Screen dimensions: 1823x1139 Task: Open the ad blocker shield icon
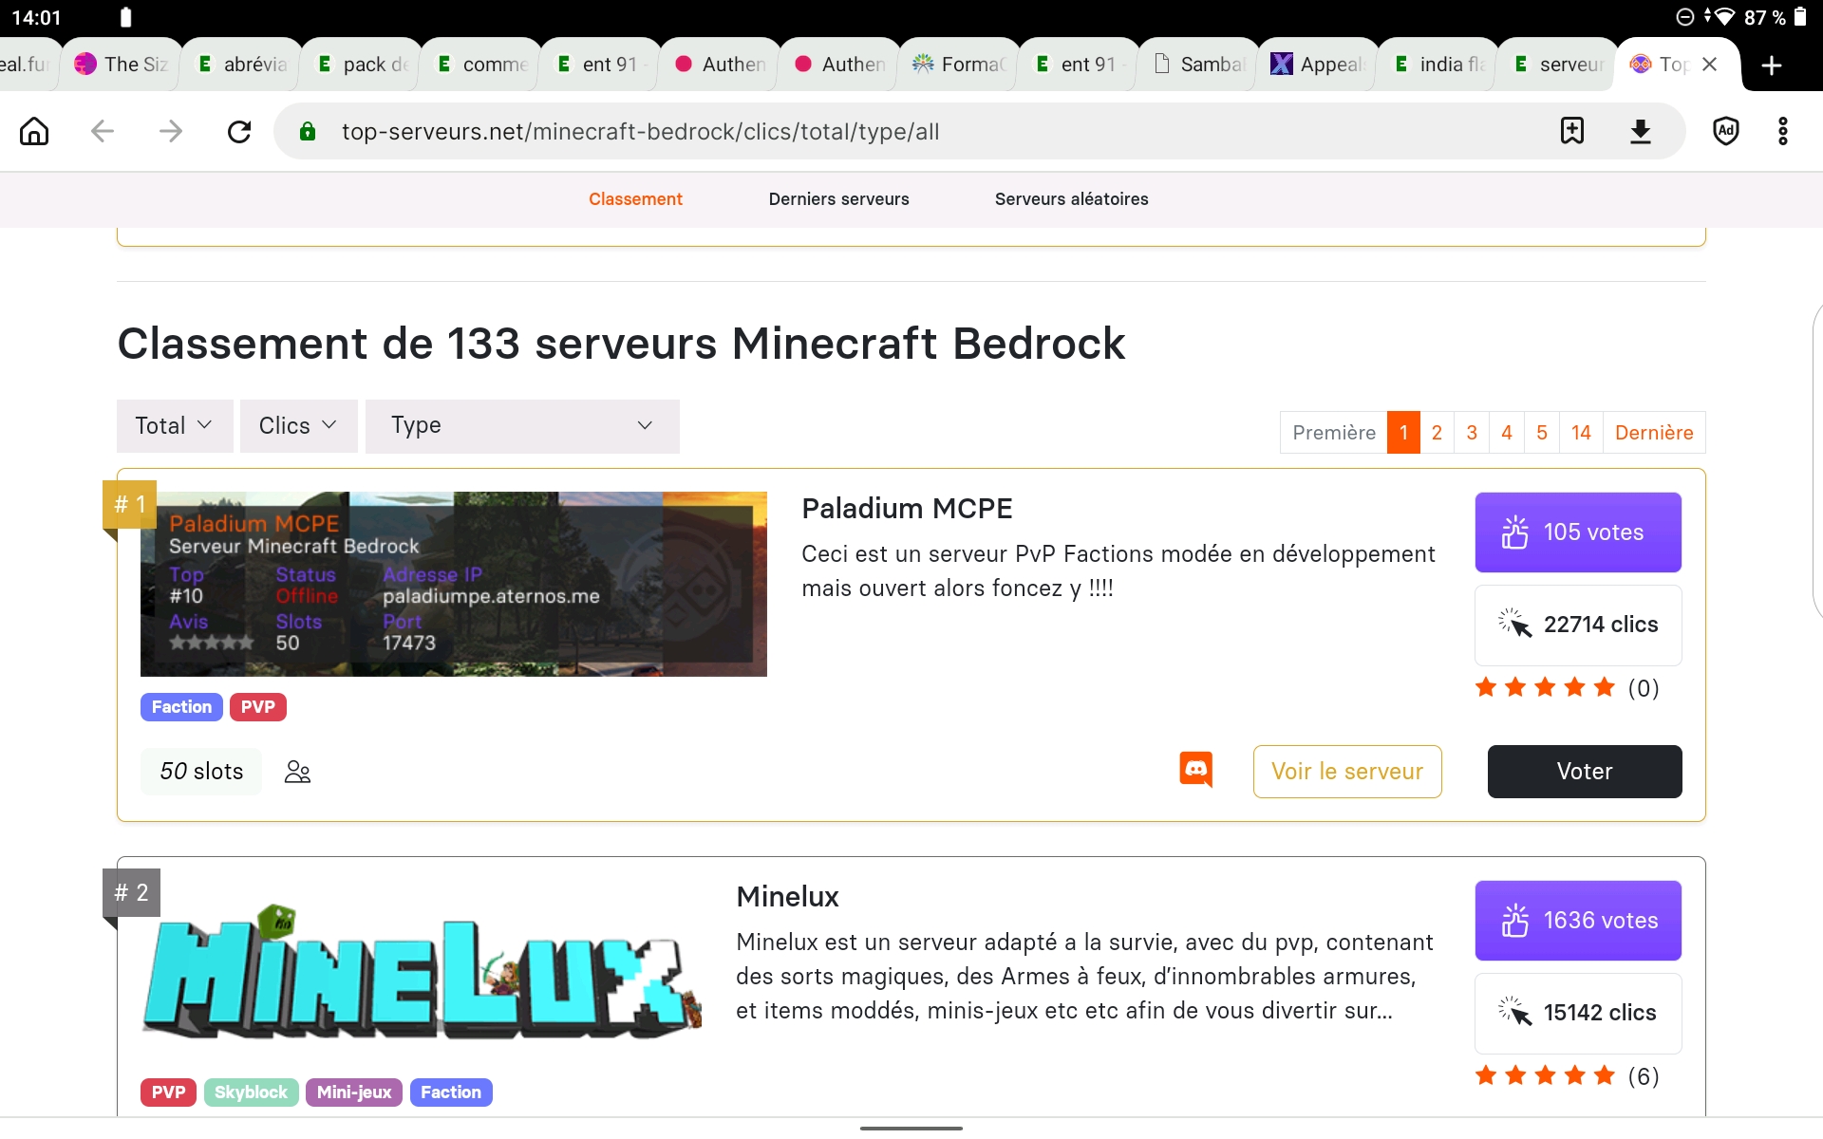pyautogui.click(x=1726, y=131)
